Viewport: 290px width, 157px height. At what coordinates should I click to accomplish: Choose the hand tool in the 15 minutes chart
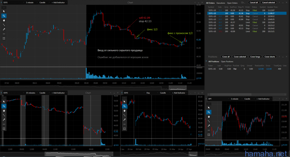click(4, 111)
